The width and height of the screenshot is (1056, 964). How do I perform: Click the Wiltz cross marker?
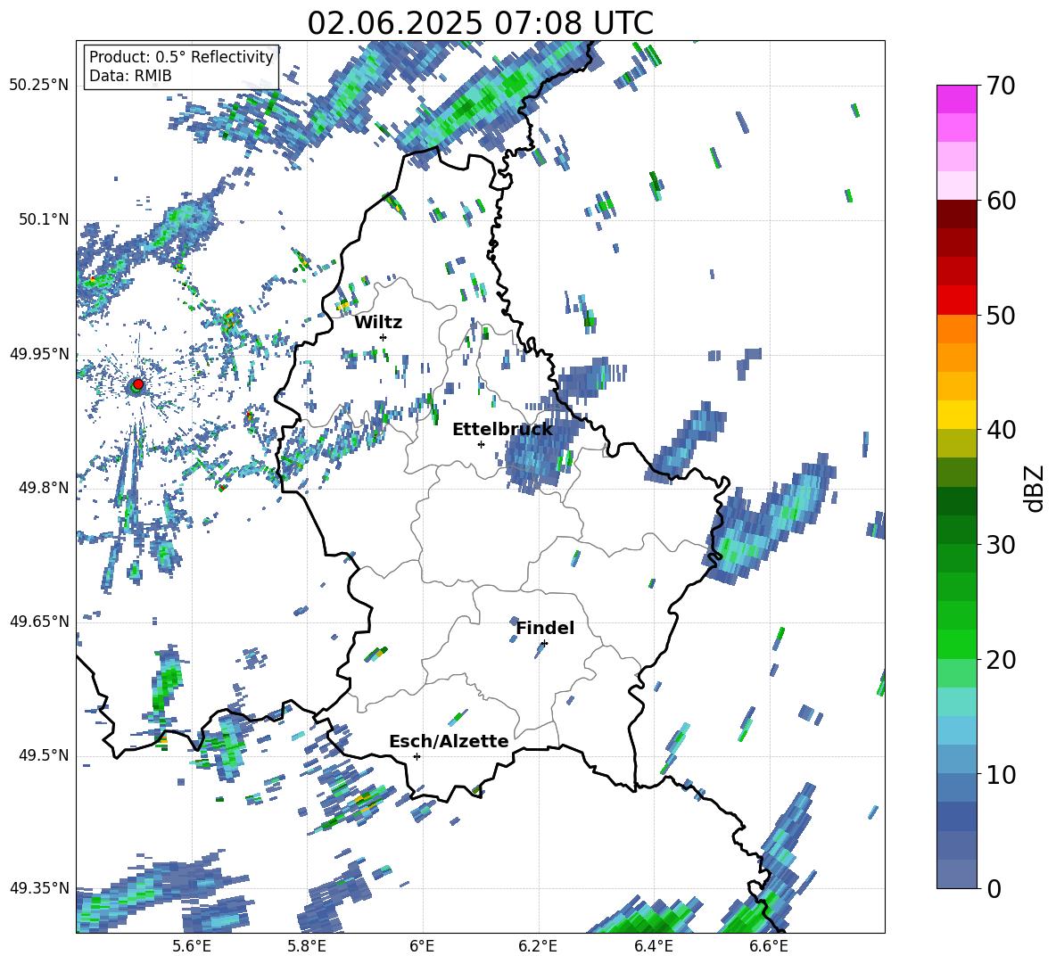[x=384, y=337]
